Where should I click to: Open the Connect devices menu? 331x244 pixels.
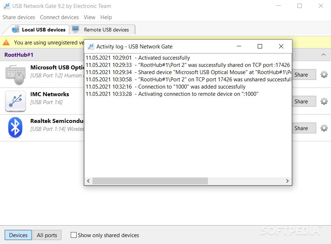pyautogui.click(x=59, y=17)
